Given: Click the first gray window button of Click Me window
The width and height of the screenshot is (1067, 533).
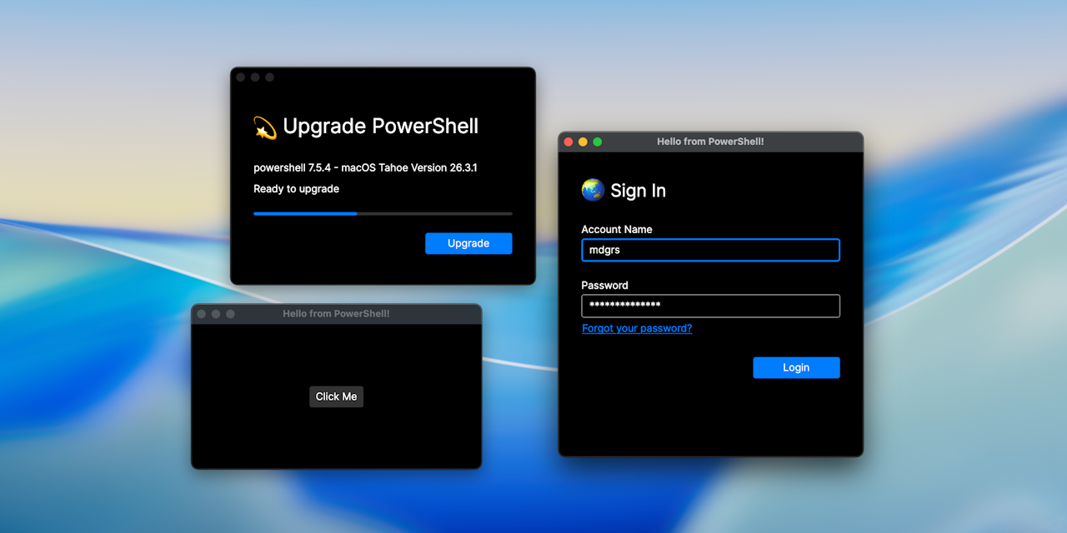Looking at the screenshot, I should pos(201,314).
